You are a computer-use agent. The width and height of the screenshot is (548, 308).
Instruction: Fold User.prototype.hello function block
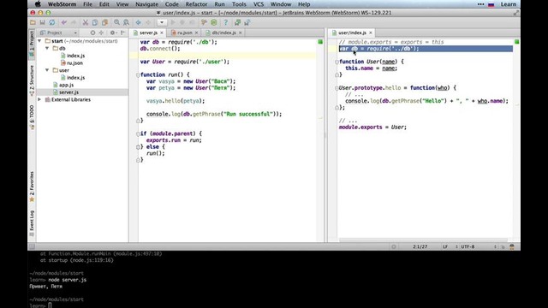pyautogui.click(x=337, y=88)
